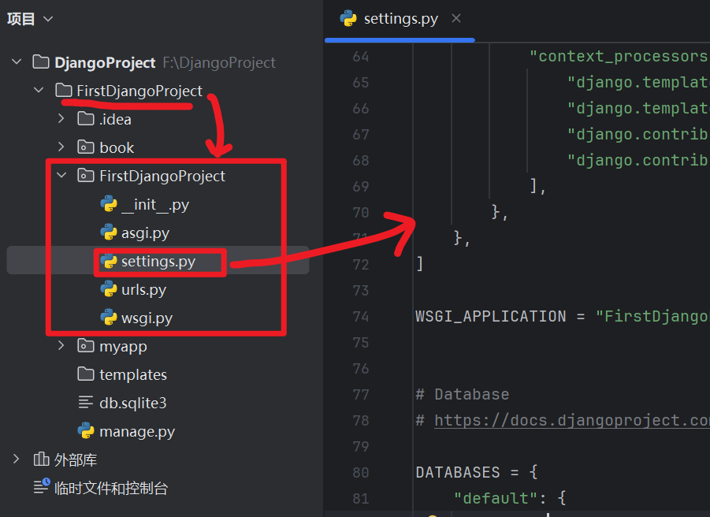Collapse the DjangoProject root folder
This screenshot has height=517, width=710.
coord(17,61)
